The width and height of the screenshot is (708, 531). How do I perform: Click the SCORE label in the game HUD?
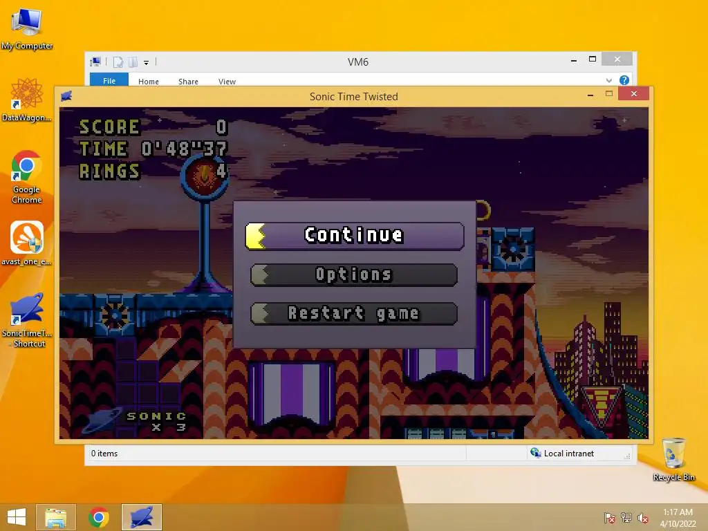pyautogui.click(x=110, y=127)
